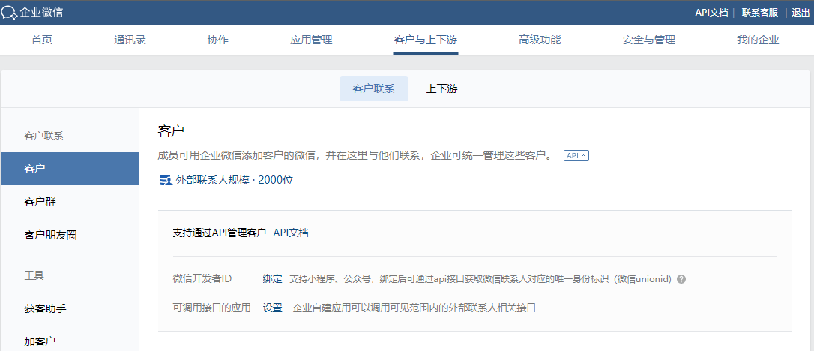Click the 绑定 link for 微信开发者ID
The width and height of the screenshot is (814, 351).
(x=272, y=279)
